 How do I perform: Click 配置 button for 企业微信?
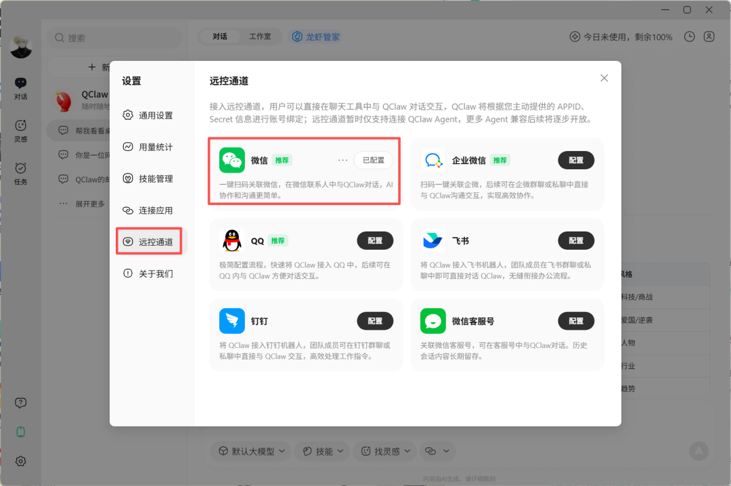click(576, 160)
